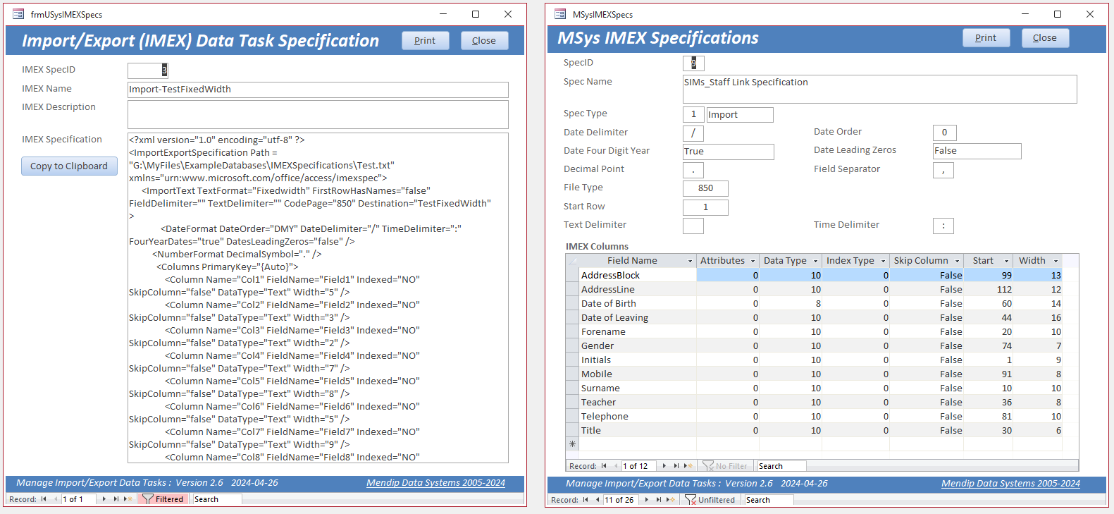Expand Data Type column filter dropdown
The height and width of the screenshot is (514, 1114).
815,262
